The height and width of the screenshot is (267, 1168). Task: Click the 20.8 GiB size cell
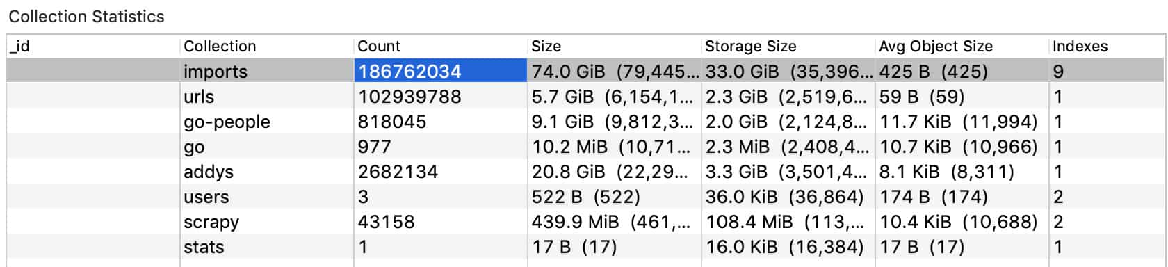[x=615, y=171]
